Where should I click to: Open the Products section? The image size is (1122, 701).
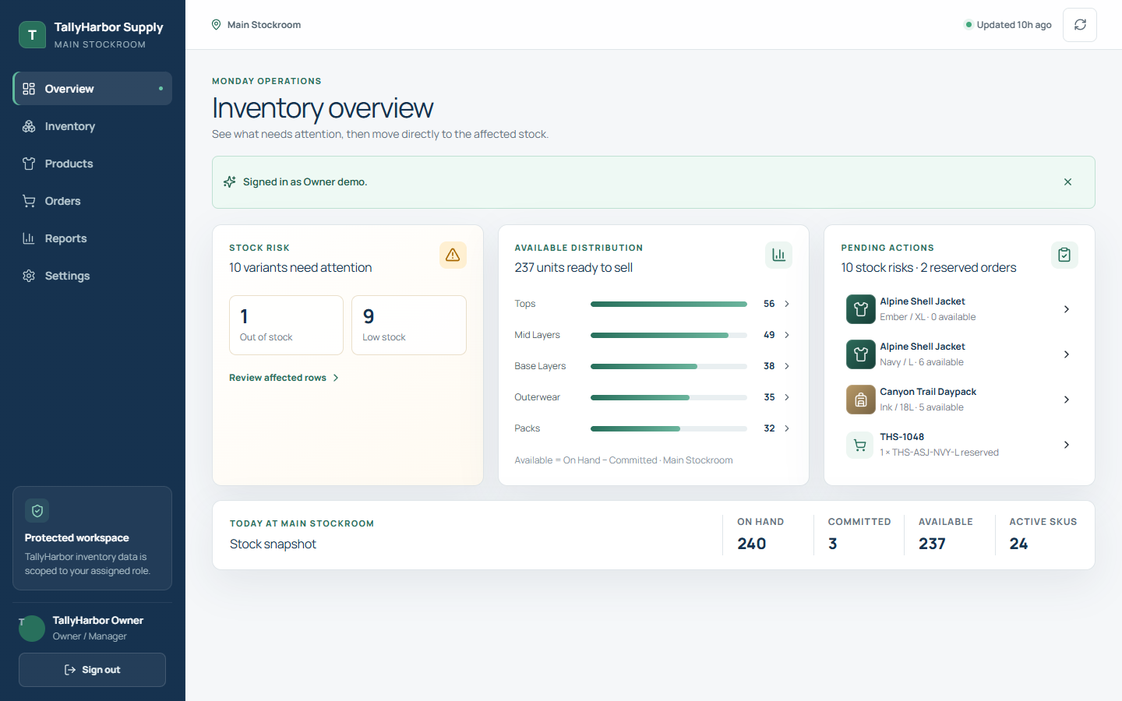click(x=93, y=164)
